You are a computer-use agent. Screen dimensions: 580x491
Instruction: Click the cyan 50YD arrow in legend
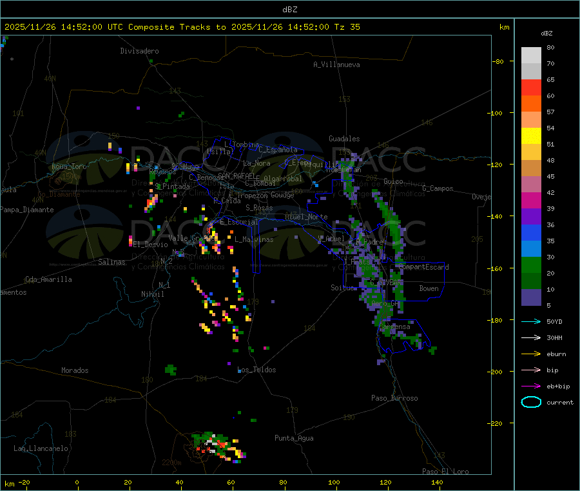pos(531,321)
